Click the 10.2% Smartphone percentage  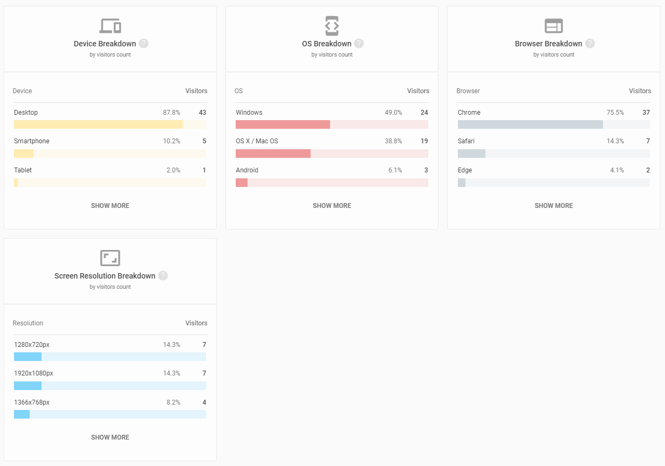pos(172,141)
